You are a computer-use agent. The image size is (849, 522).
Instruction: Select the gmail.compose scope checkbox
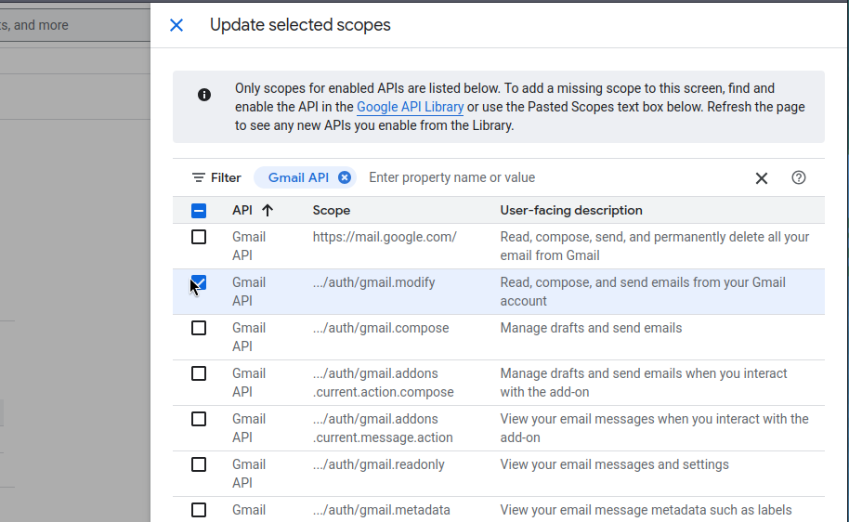click(x=199, y=328)
